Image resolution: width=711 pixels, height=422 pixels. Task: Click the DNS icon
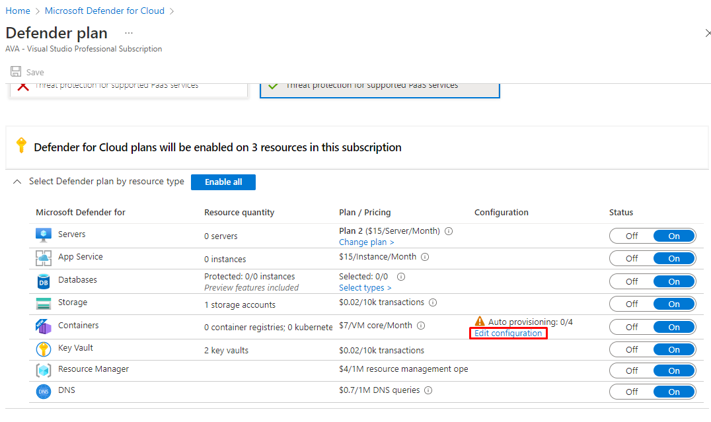coord(44,392)
